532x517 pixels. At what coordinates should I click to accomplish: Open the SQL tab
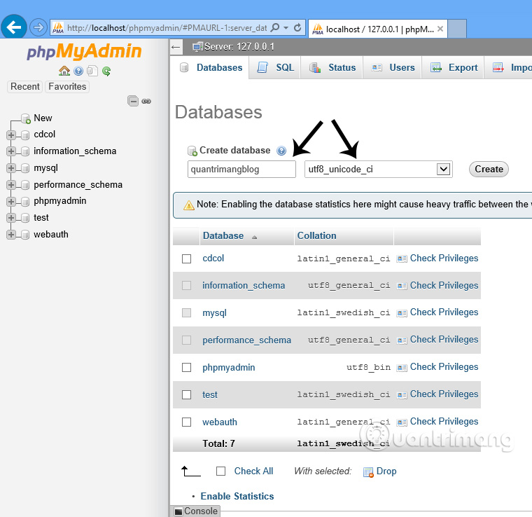[275, 67]
